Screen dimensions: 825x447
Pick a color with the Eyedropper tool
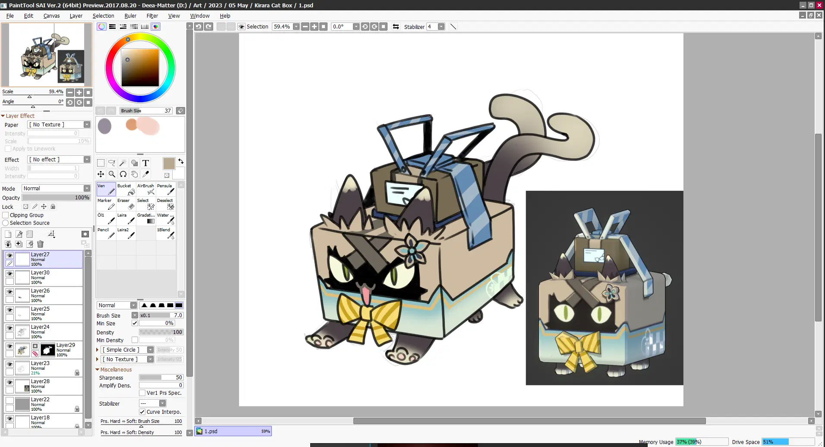click(145, 174)
